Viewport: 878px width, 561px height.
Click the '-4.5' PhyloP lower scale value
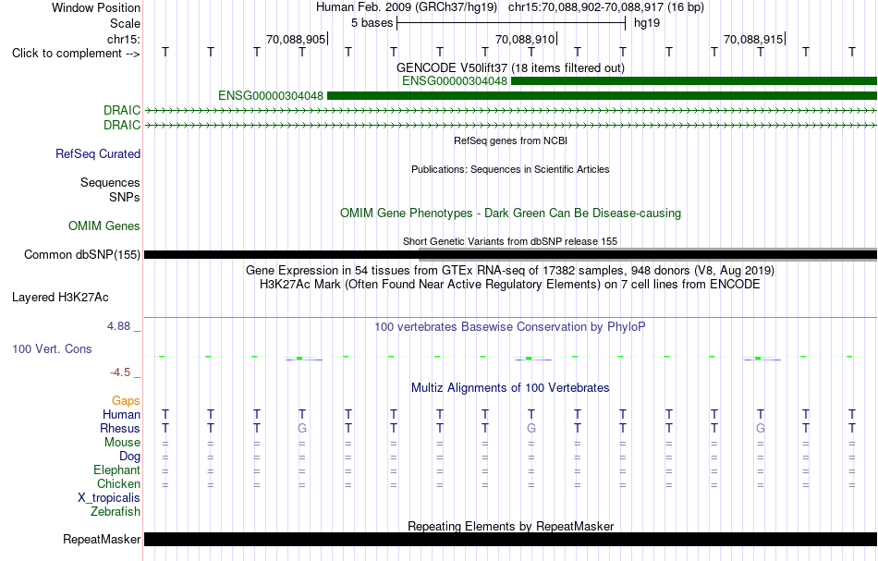tap(120, 372)
